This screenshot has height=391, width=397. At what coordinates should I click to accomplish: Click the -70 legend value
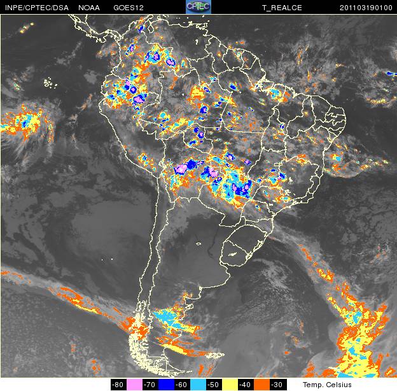pos(150,385)
